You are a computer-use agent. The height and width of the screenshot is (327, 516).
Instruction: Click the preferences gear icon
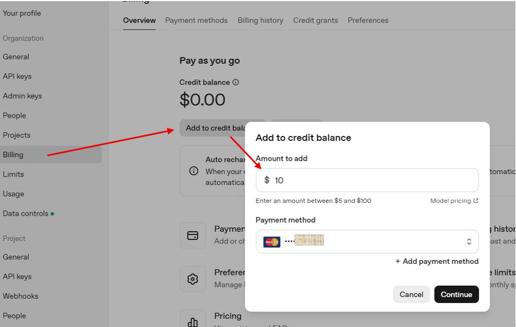[x=193, y=279]
